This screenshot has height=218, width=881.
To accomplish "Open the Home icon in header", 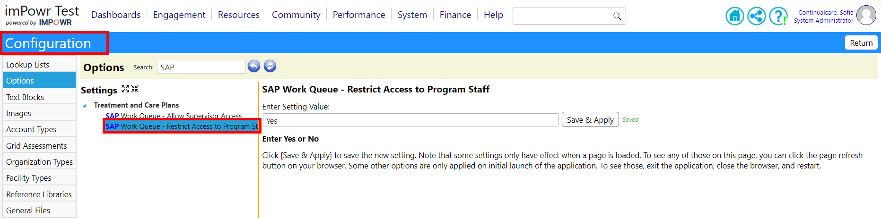I will tap(734, 16).
